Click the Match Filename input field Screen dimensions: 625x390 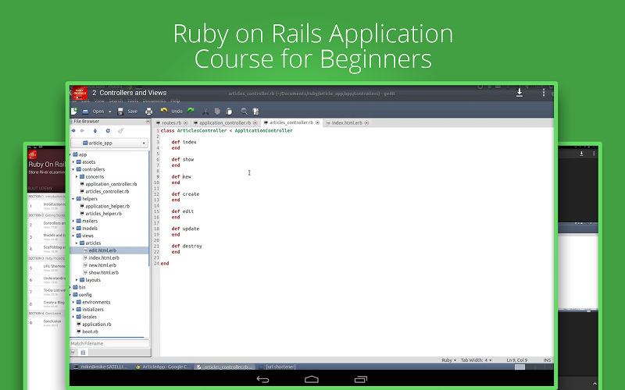[x=108, y=343]
